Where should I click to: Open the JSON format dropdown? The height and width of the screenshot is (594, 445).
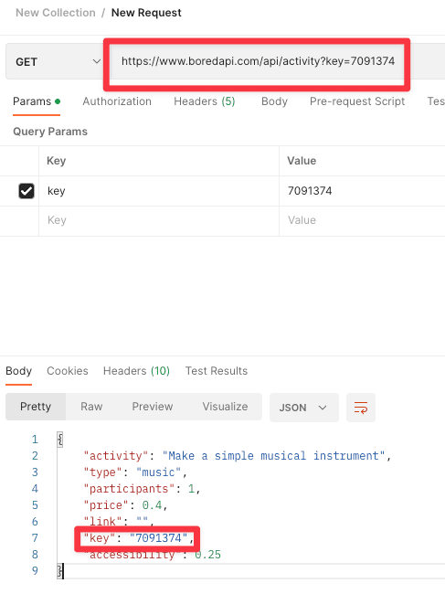coord(304,408)
